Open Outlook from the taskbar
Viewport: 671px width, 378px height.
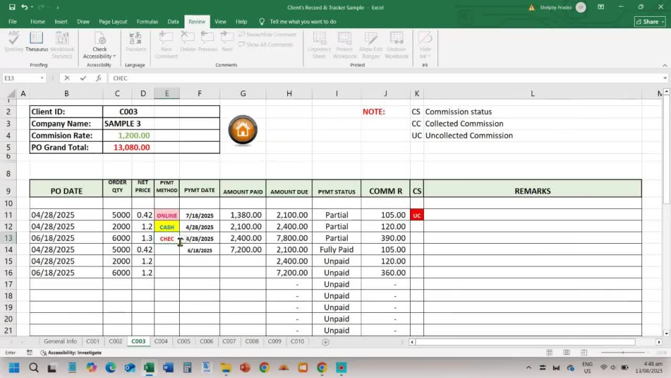[x=130, y=368]
